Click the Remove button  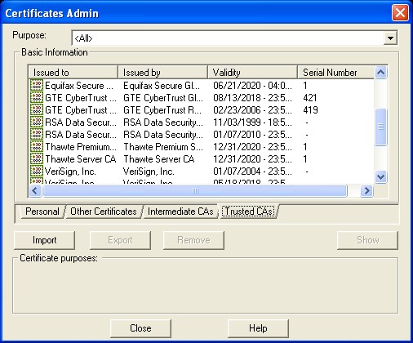tap(193, 240)
